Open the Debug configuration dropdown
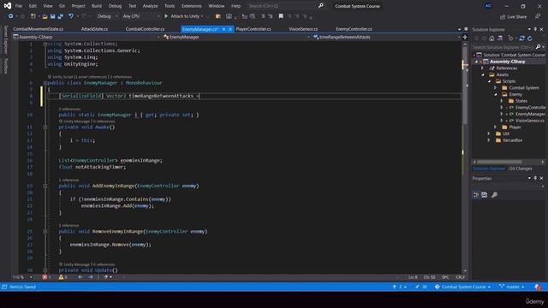 coord(107,16)
